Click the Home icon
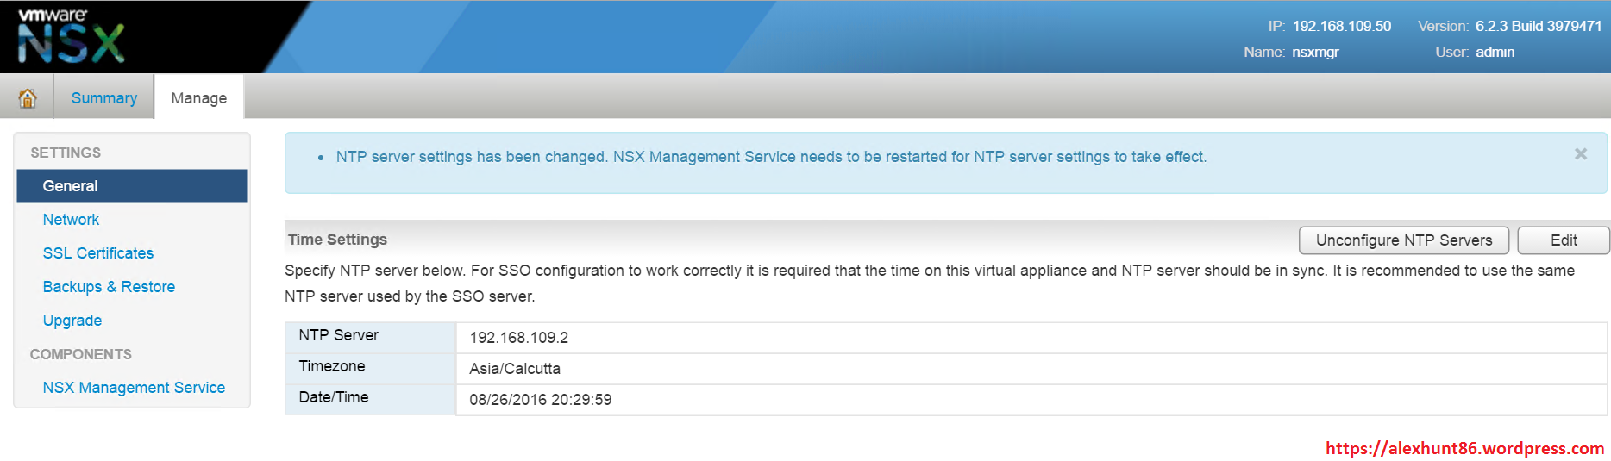Image resolution: width=1611 pixels, height=461 pixels. point(28,98)
